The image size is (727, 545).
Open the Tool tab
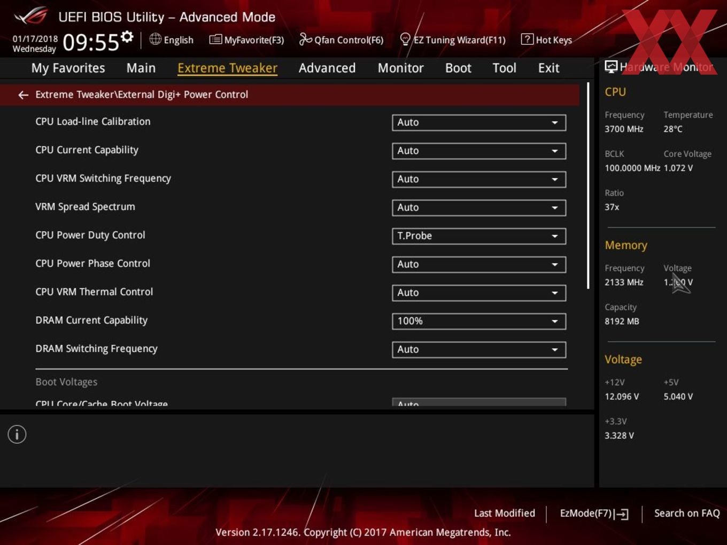point(504,68)
